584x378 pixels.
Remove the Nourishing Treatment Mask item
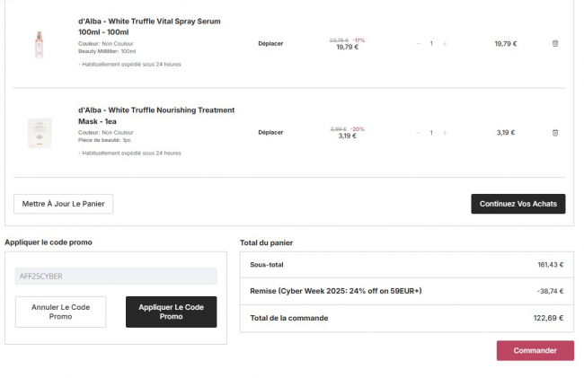pyautogui.click(x=554, y=132)
